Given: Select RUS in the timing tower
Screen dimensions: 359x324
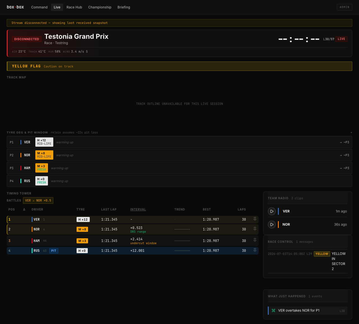Looking at the screenshot, I should click(133, 251).
